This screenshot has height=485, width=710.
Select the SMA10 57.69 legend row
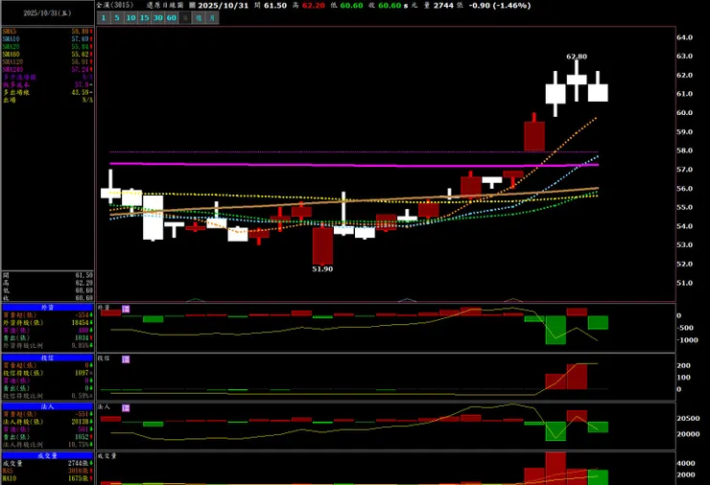pyautogui.click(x=48, y=39)
